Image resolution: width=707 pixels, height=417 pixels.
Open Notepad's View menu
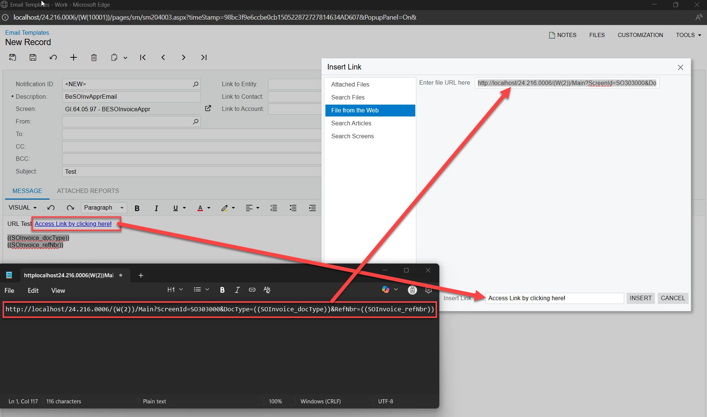tap(58, 291)
